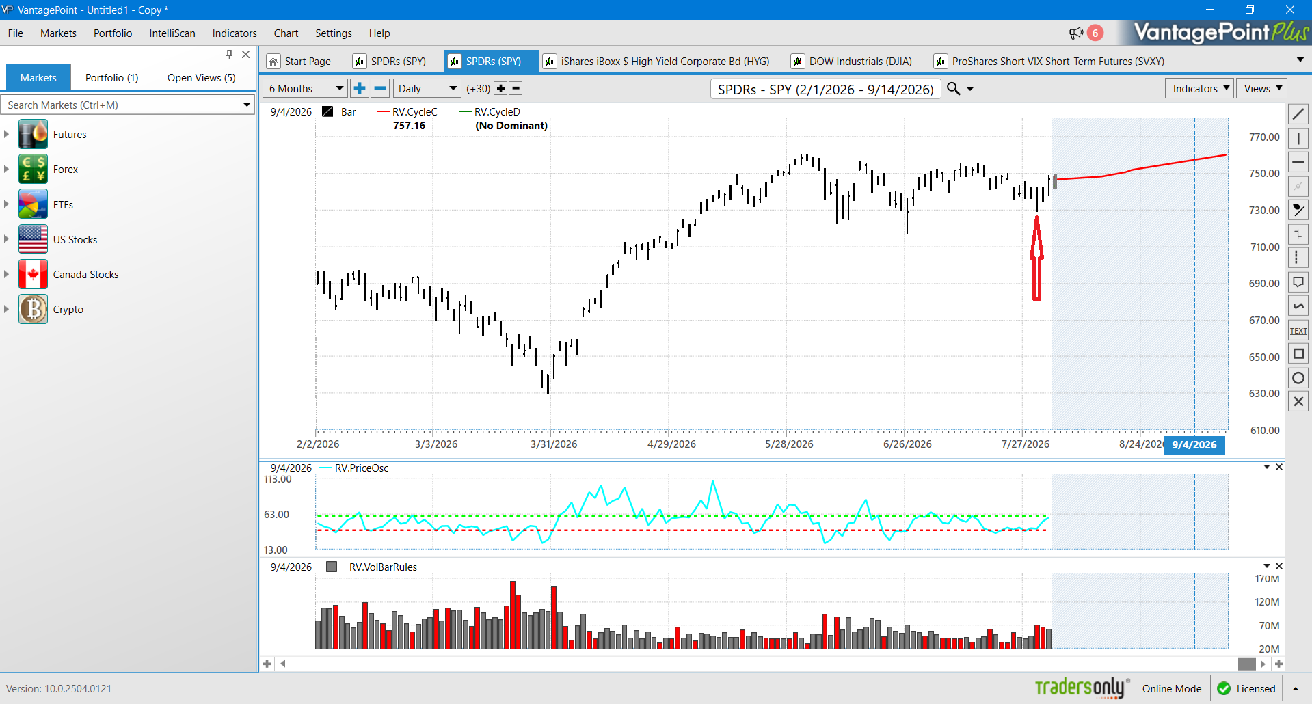The height and width of the screenshot is (704, 1312).
Task: Select the trend line drawing tool
Action: [1298, 114]
